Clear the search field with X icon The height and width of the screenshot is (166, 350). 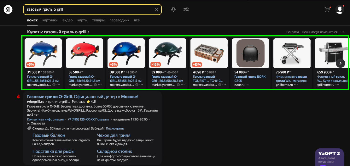[156, 9]
